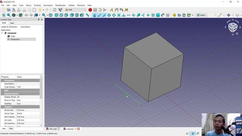Click the What's This help cursor icon

(60, 10)
